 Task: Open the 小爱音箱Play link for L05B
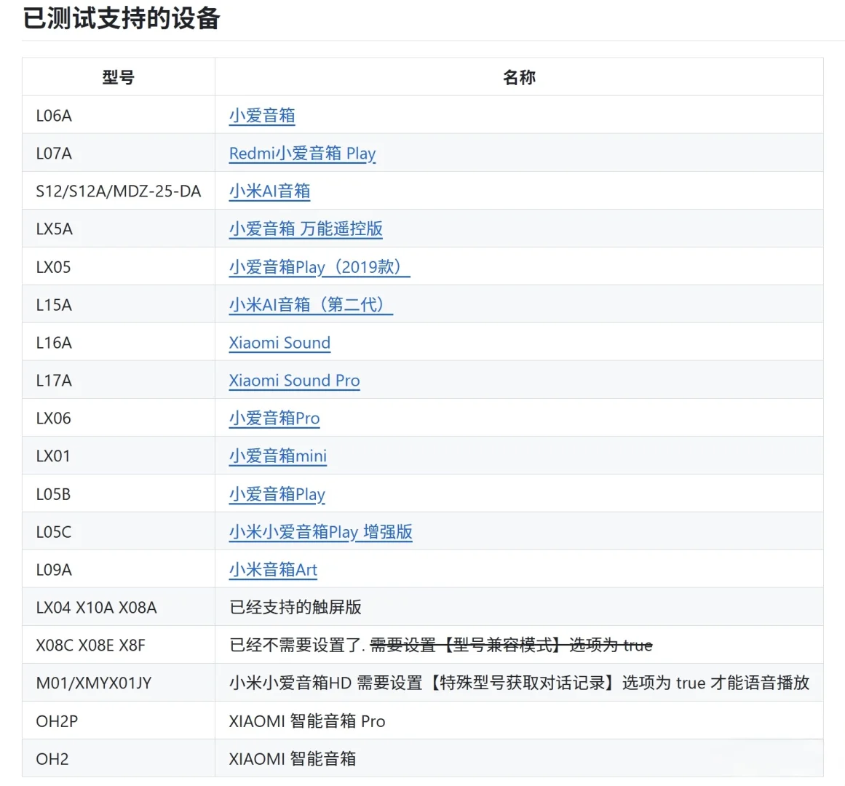(x=277, y=493)
